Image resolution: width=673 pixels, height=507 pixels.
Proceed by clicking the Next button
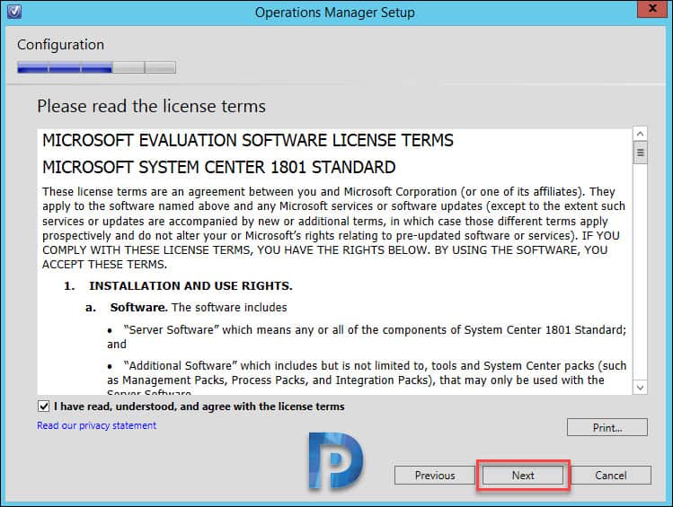523,476
